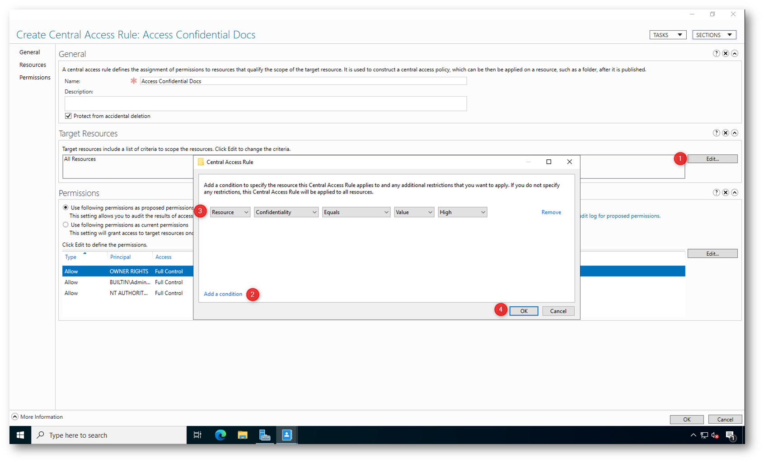Collapse the Permissions section chevron icon
This screenshot has width=764, height=463.
pos(735,192)
